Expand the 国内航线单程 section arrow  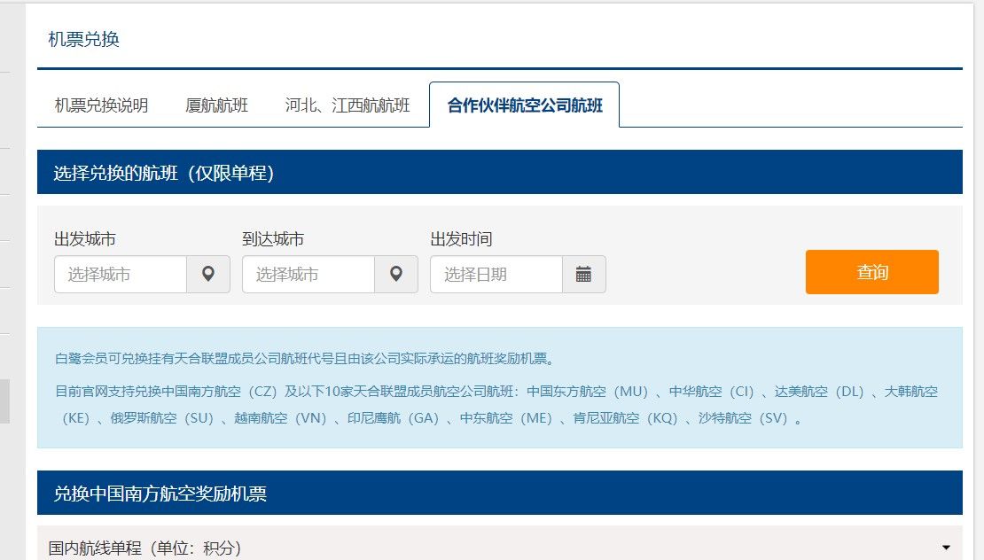(x=946, y=548)
